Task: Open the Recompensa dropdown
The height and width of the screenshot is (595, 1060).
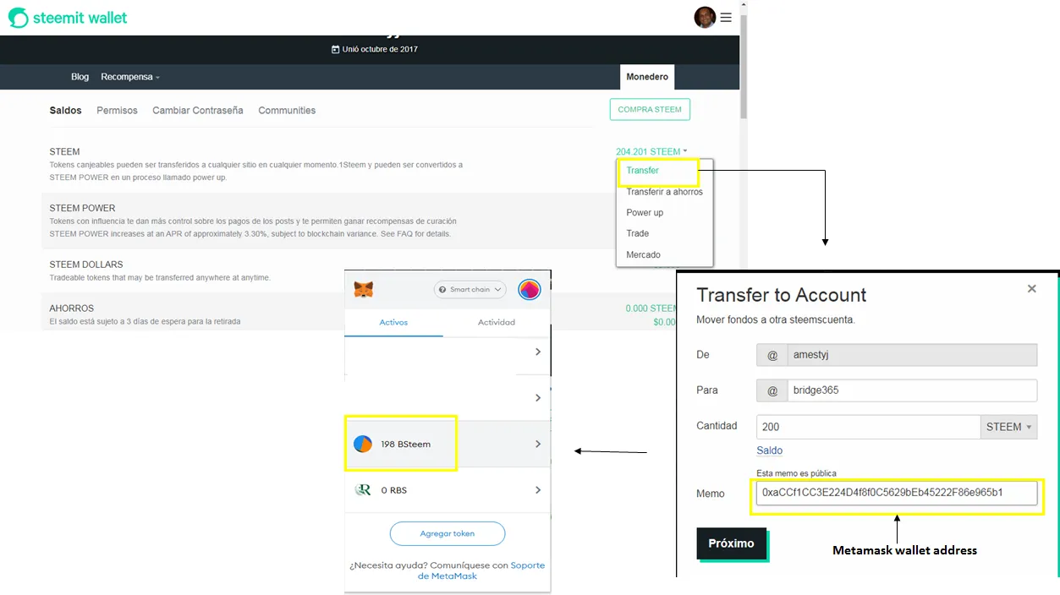Action: click(x=130, y=77)
